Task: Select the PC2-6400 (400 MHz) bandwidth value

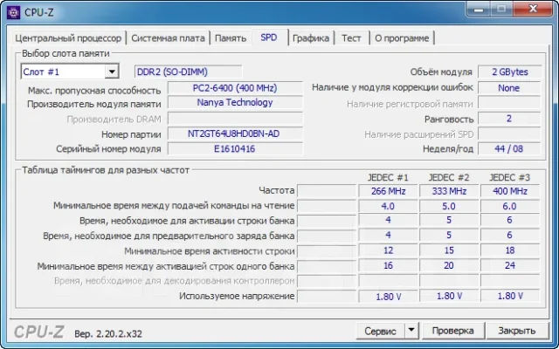Action: pyautogui.click(x=235, y=88)
